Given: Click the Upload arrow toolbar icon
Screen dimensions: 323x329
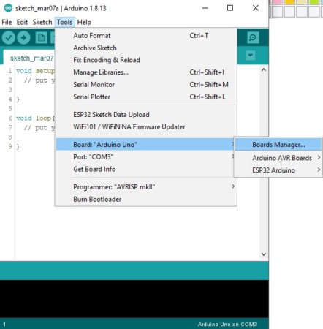Looking at the screenshot, I should 23,38.
